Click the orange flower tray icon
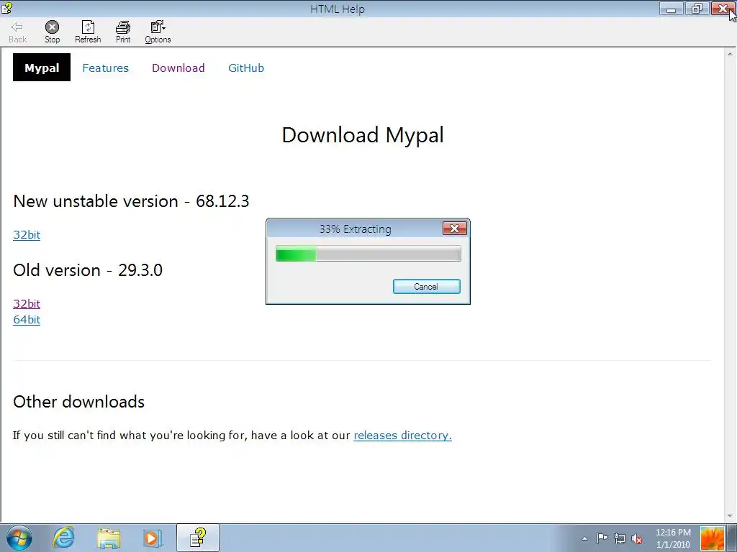 [712, 538]
